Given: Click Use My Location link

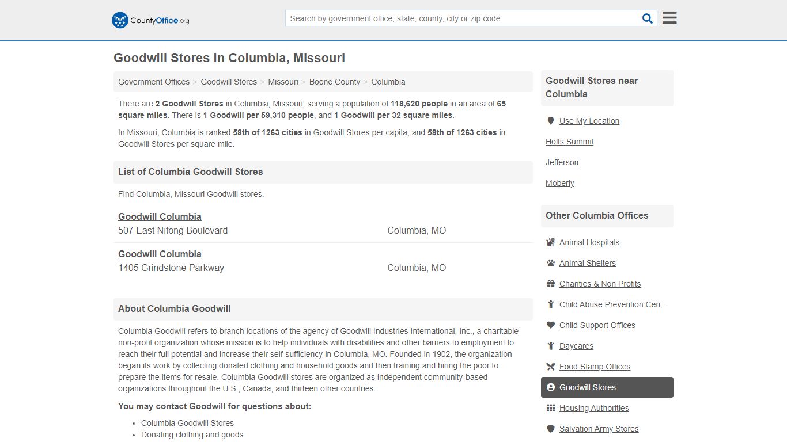Looking at the screenshot, I should pos(589,121).
